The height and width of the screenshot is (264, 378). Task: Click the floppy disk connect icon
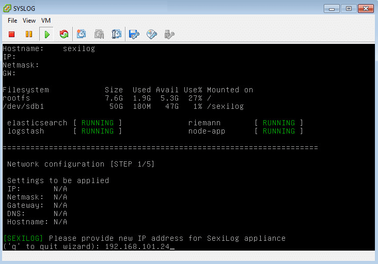coord(134,35)
